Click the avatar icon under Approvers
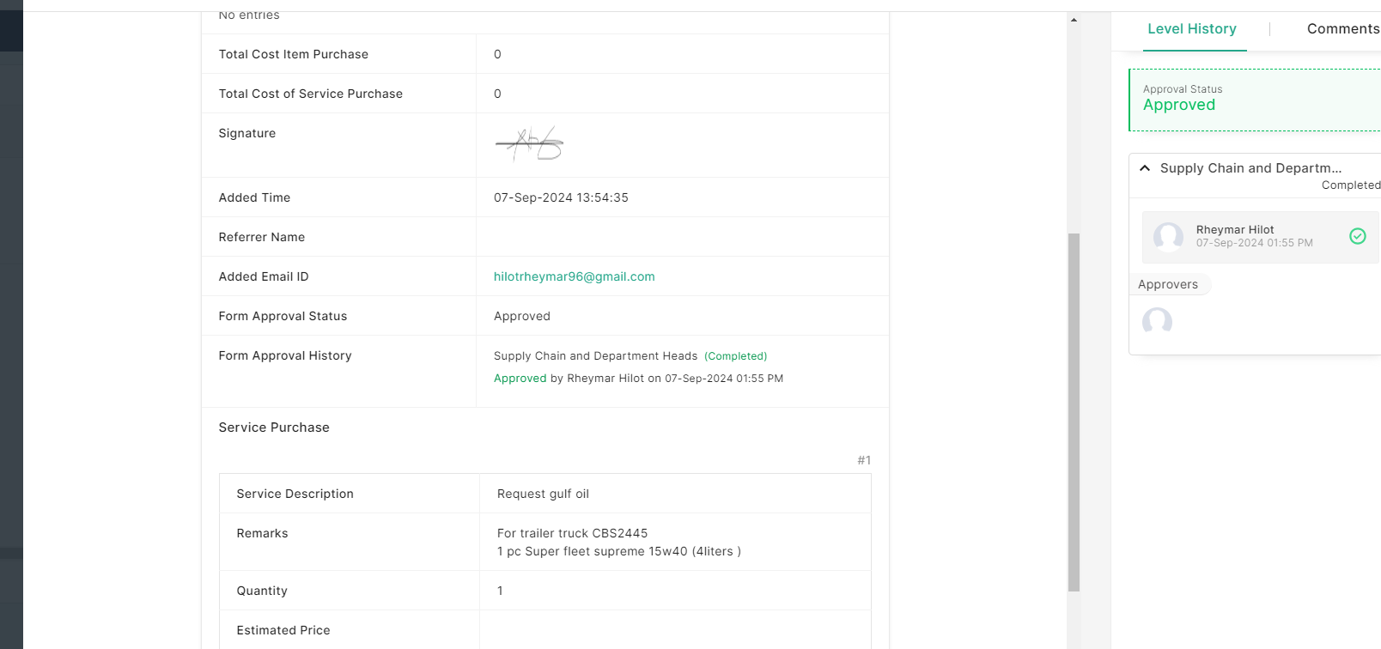This screenshot has height=649, width=1381. pos(1157,322)
